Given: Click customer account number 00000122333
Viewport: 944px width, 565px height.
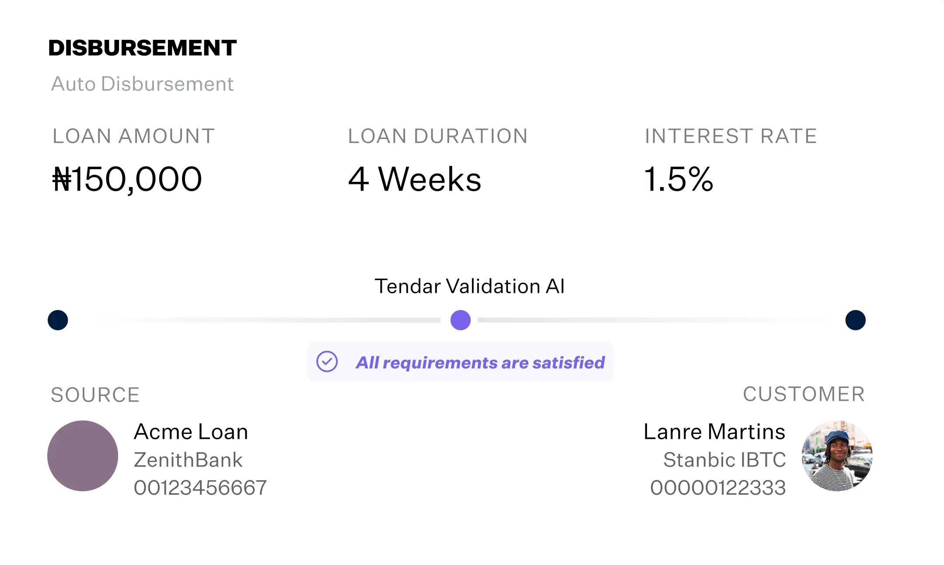Looking at the screenshot, I should (x=718, y=488).
